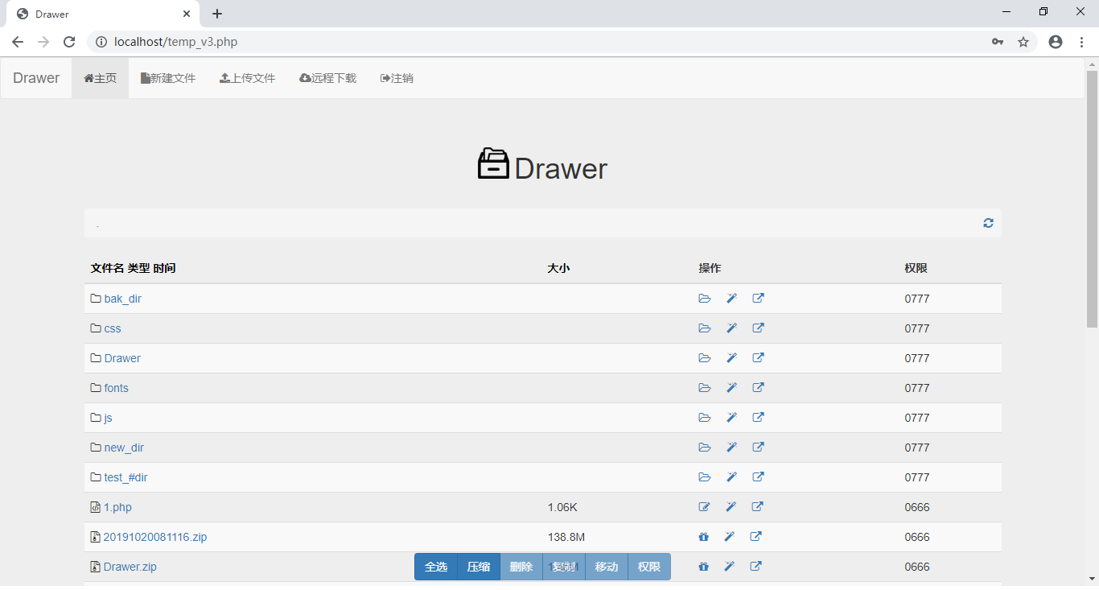Click 注销 to log out

[x=397, y=78]
